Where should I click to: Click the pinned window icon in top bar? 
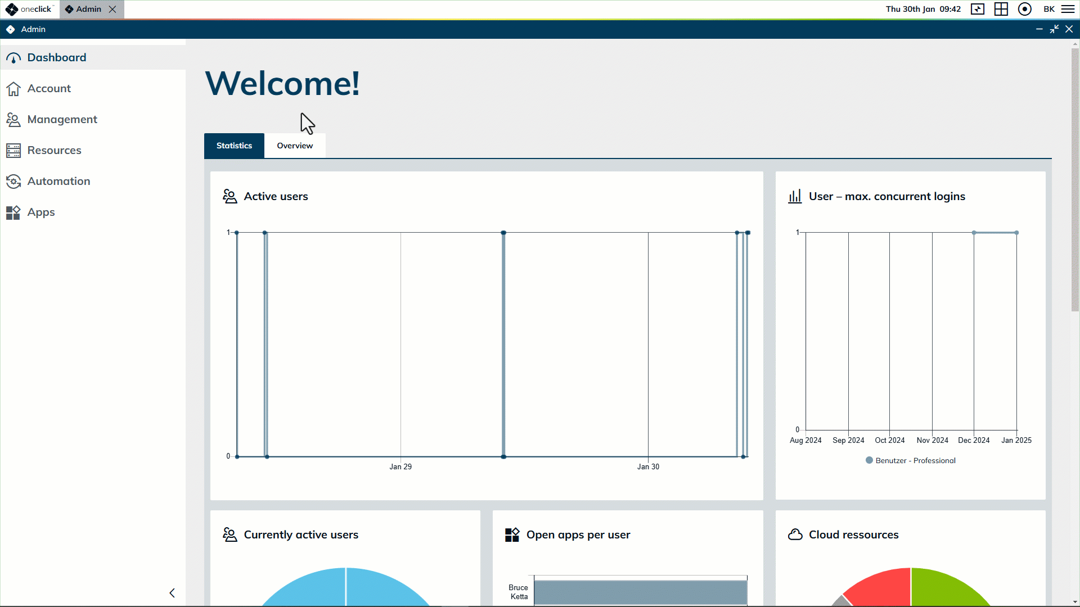(x=978, y=9)
